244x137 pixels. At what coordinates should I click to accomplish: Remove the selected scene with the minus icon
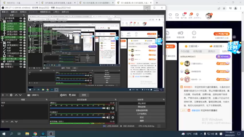point(7,121)
